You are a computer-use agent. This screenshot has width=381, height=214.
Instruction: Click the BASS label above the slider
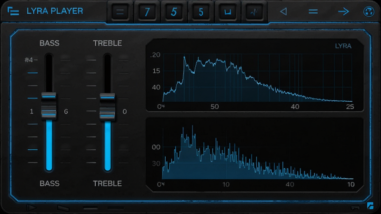pyautogui.click(x=50, y=43)
